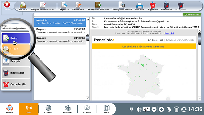Image resolution: width=204 pixels, height=115 pixels.
Task: Follow the 'cliquez ici' newsletter link
Action: point(169,33)
